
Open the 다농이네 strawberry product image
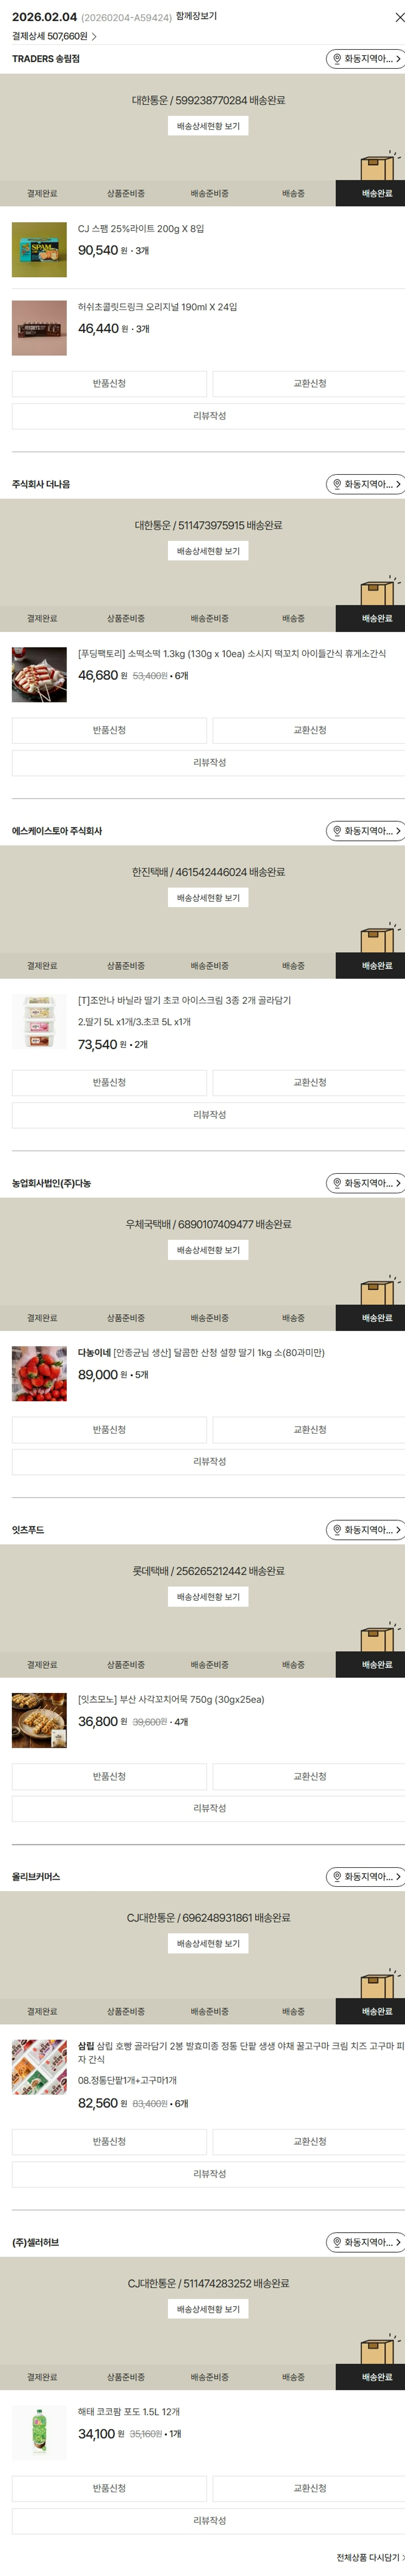(x=39, y=1374)
